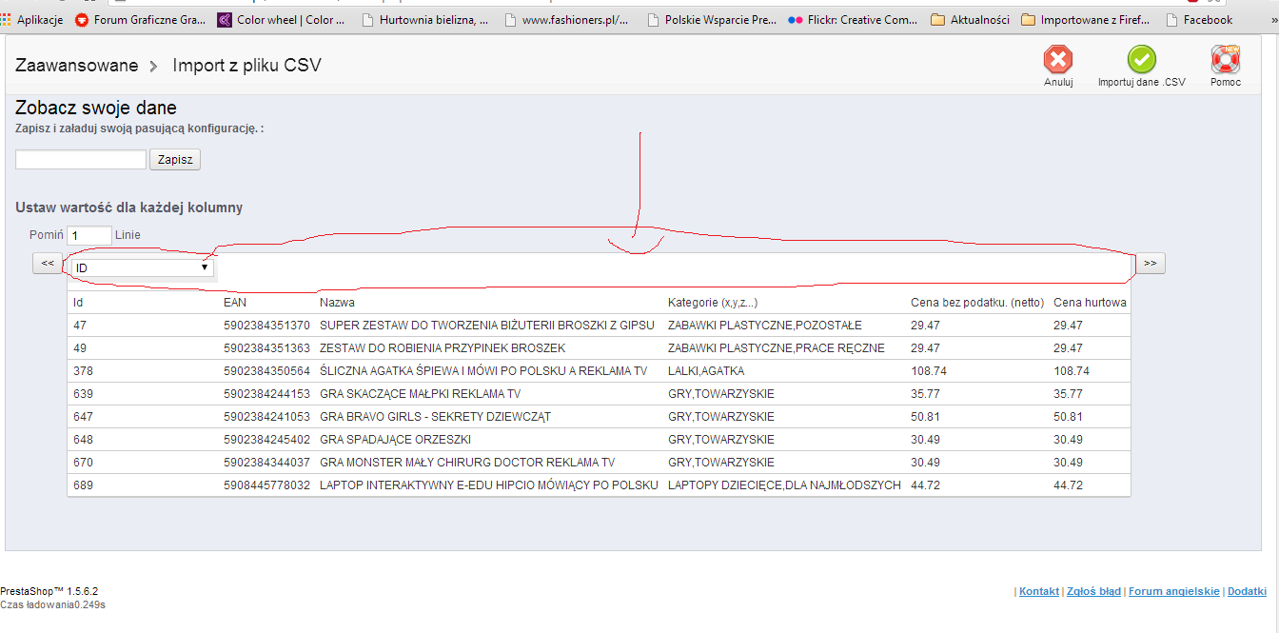This screenshot has height=633, width=1279.
Task: Click the 44.72 net price cell
Action: (x=925, y=485)
